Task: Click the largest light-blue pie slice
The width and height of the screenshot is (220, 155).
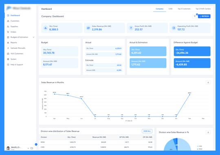Action: tap(185, 145)
